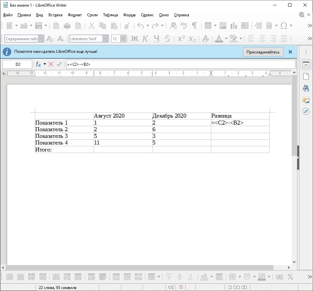Click the Insert Image toolbar icon
Image resolution: width=313 pixels, height=291 pixels.
(223, 26)
